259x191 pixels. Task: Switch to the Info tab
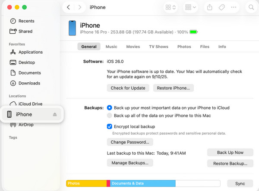tap(222, 47)
